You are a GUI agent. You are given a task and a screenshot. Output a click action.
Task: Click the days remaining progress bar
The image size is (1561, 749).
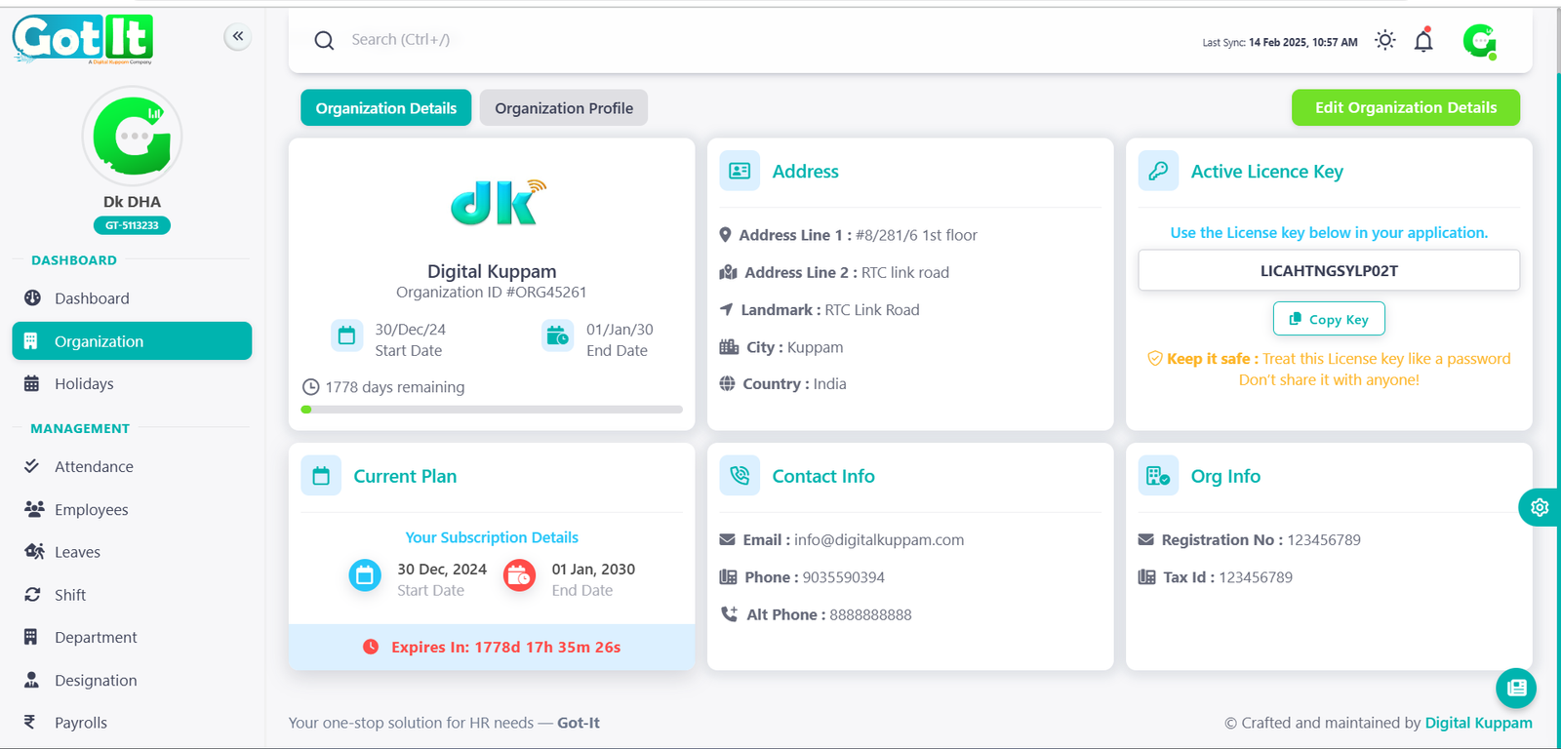coord(492,410)
